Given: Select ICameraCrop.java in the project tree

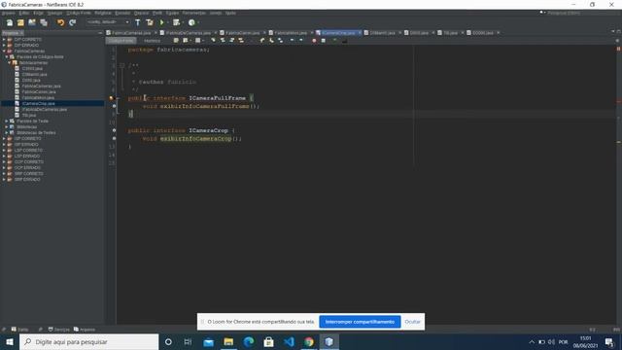Looking at the screenshot, I should pyautogui.click(x=39, y=104).
